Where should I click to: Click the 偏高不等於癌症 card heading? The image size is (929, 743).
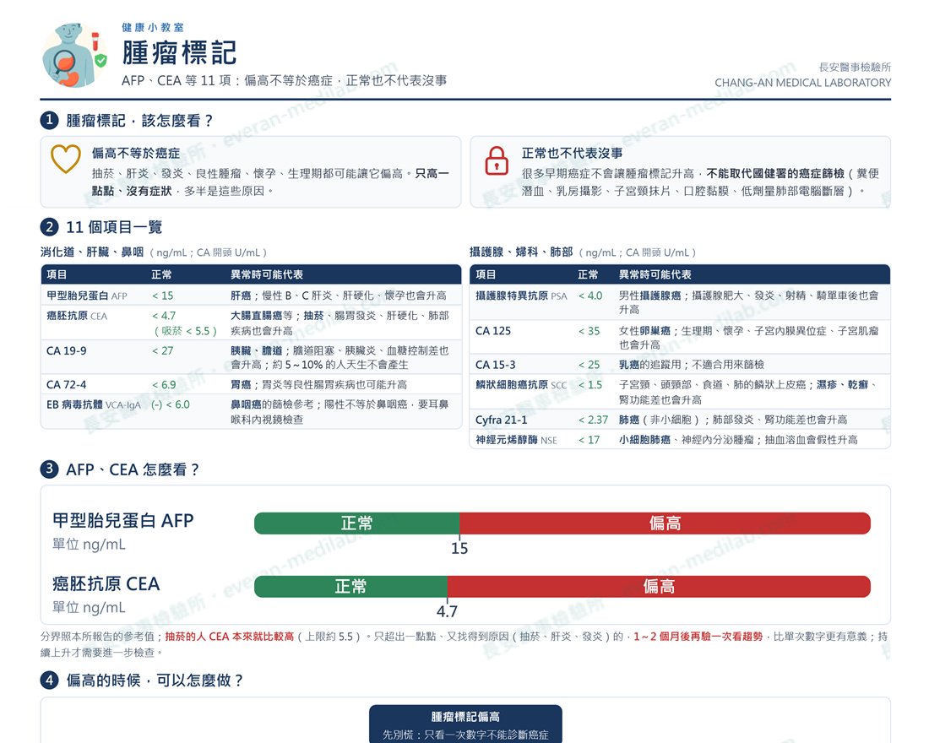(136, 153)
